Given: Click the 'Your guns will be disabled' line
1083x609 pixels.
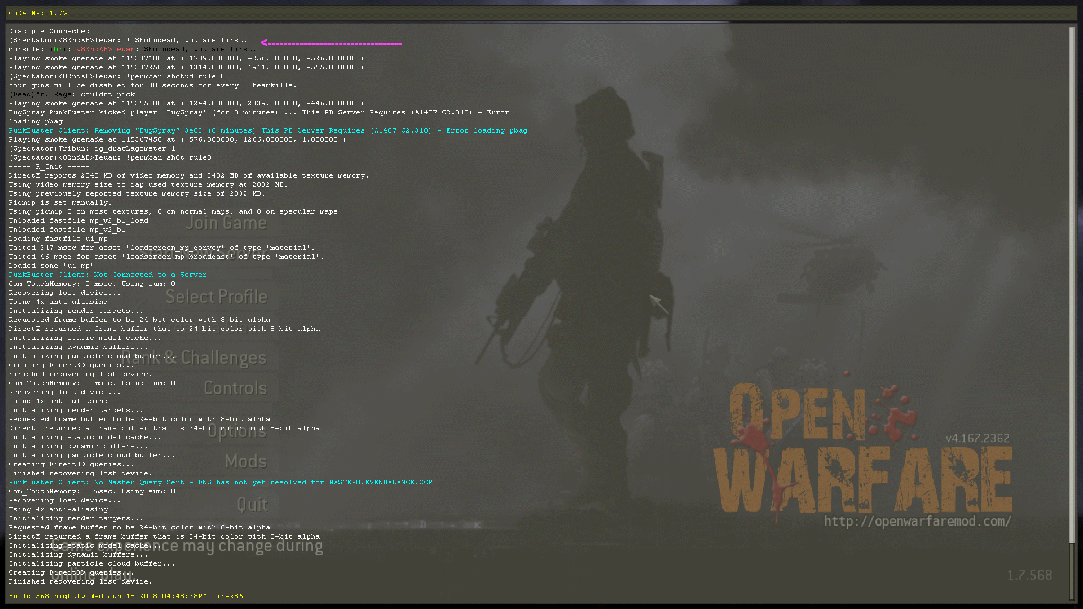Looking at the screenshot, I should (x=153, y=85).
